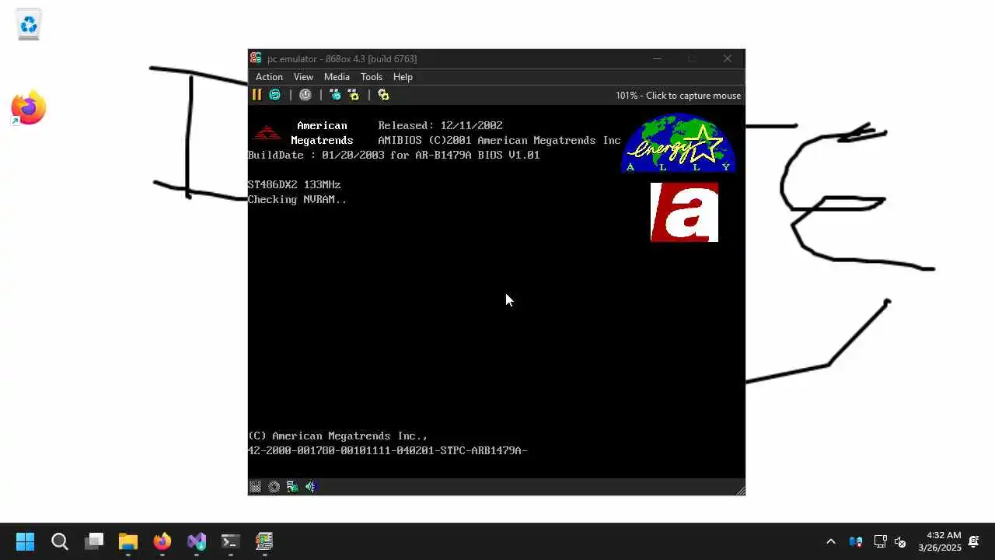995x560 pixels.
Task: Send Ctrl+Alt+Esc via toolbar icon
Action: coord(354,95)
